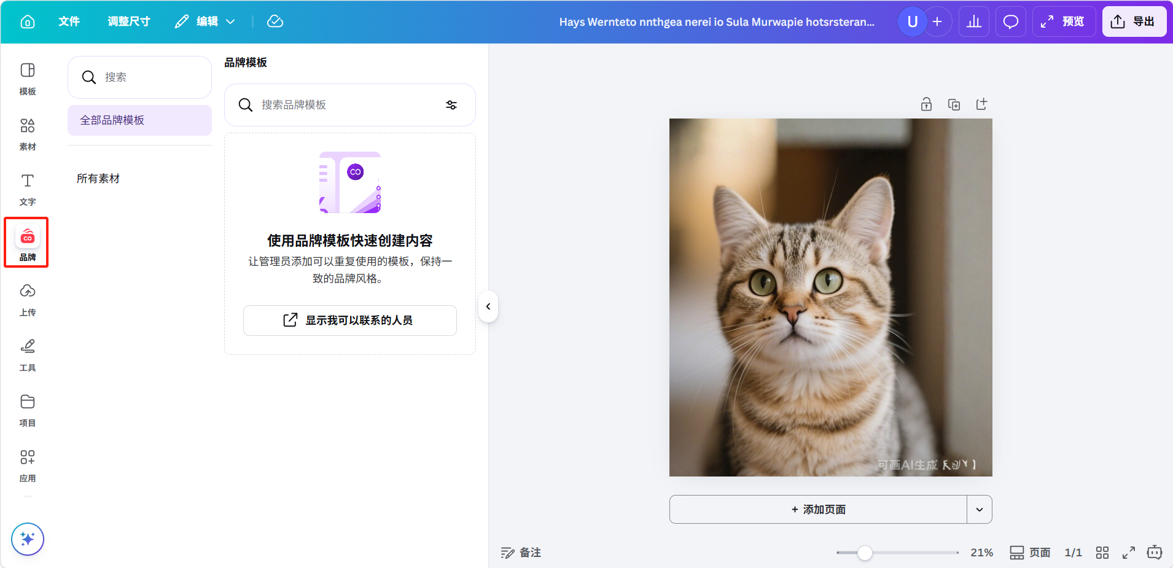Click the Export (导出) button
Viewport: 1173px width, 568px height.
tap(1134, 21)
